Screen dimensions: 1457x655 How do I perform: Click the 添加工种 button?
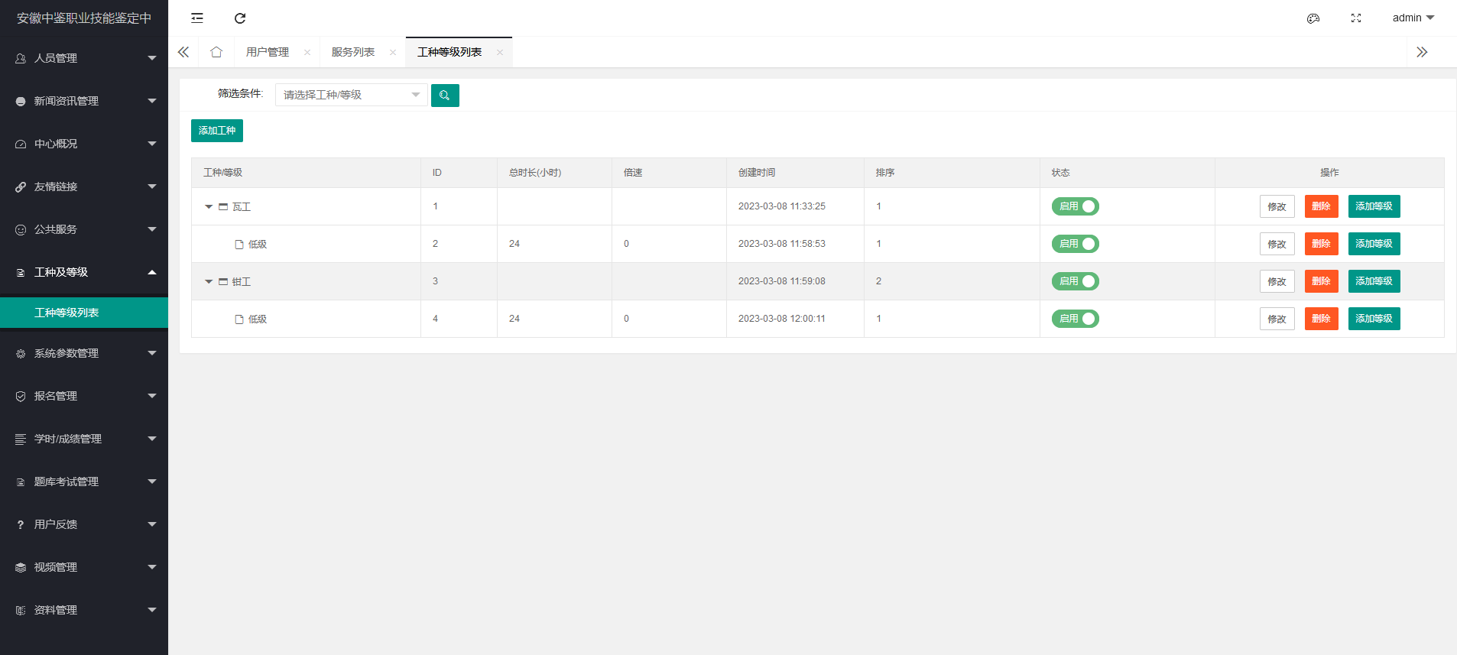[x=217, y=131]
